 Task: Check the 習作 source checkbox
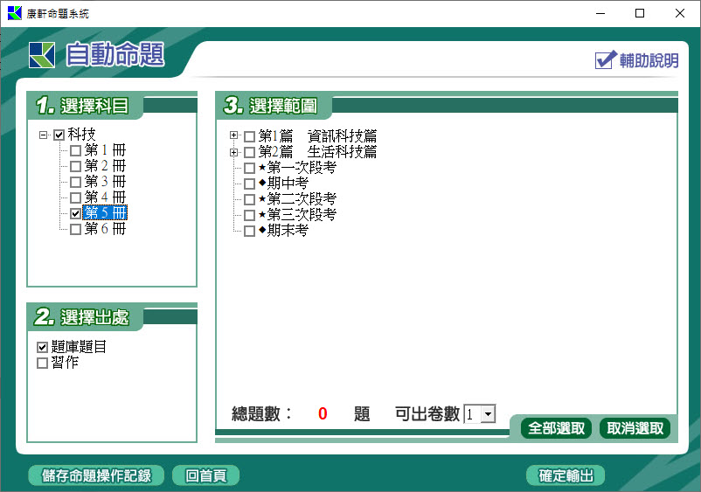pyautogui.click(x=42, y=363)
